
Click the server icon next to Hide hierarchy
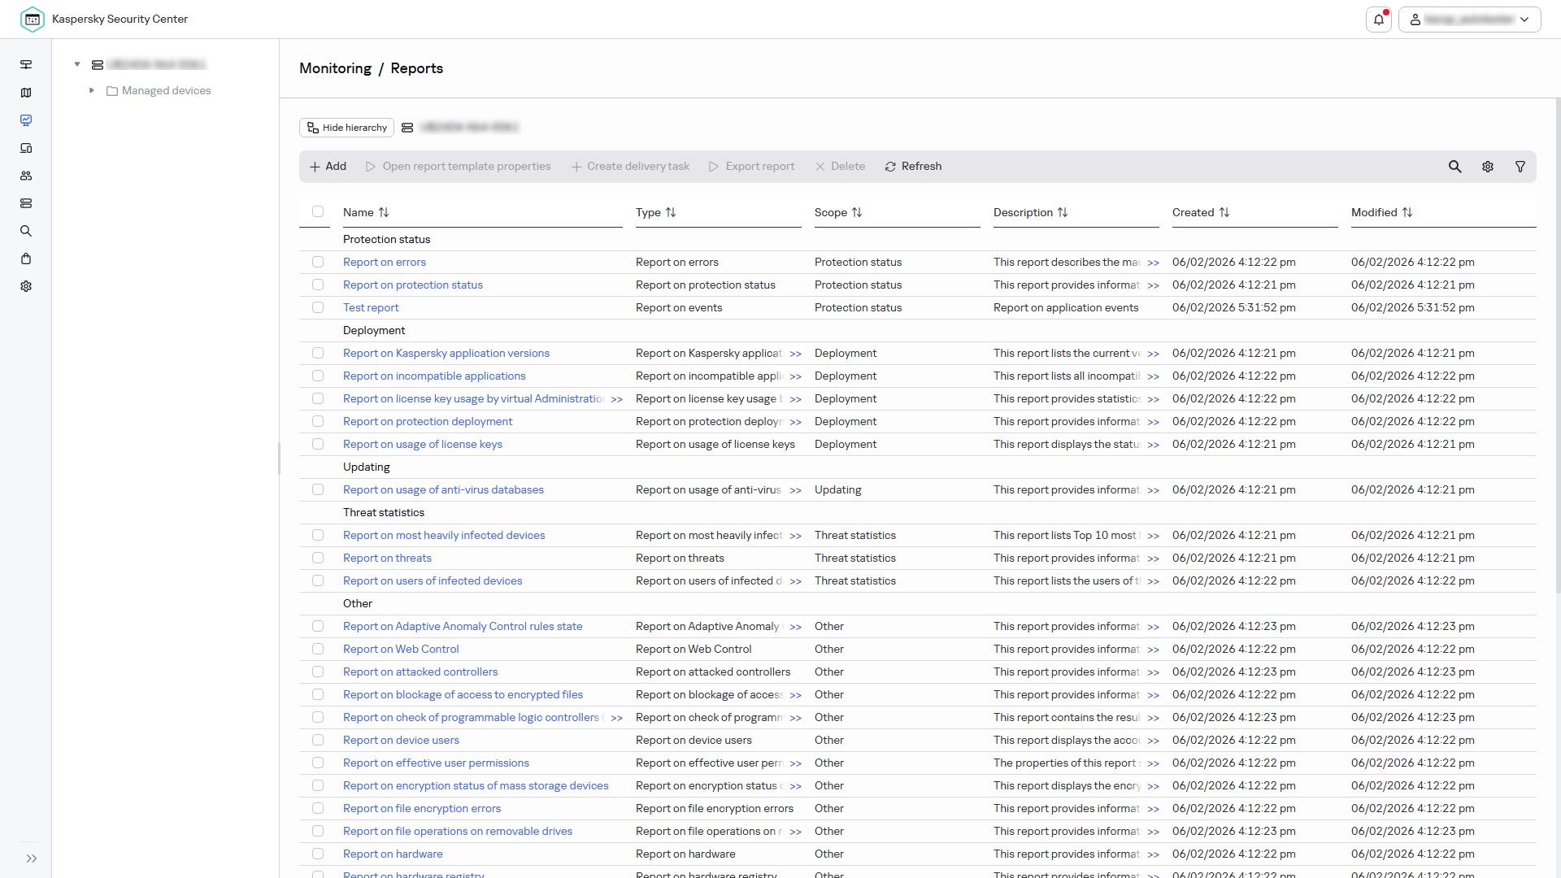click(407, 128)
